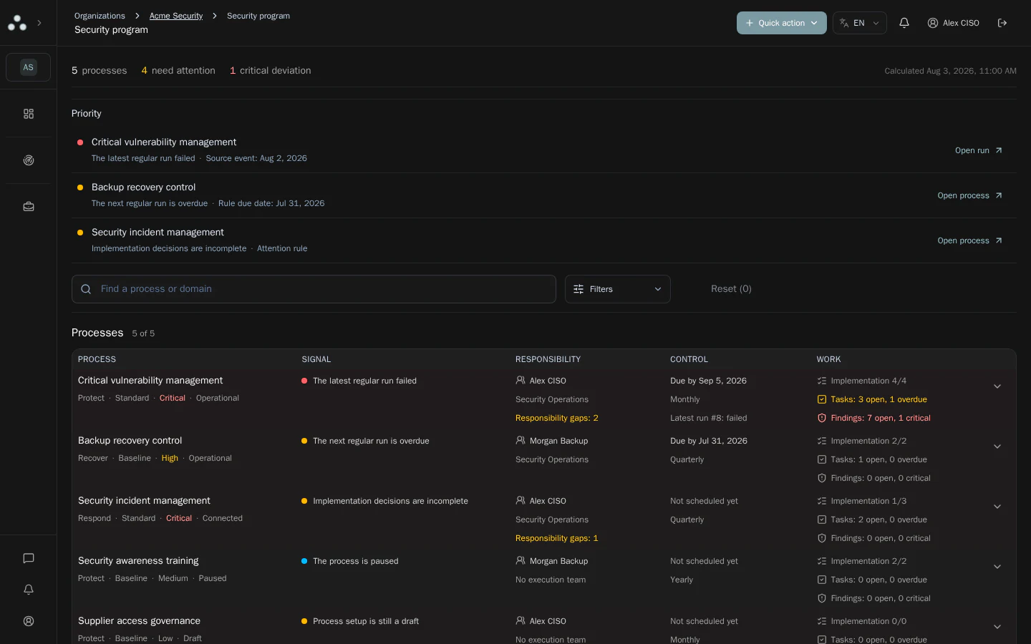Screen dimensions: 1031x644
Task: Click Process setup is still a draft signal
Action: (x=366, y=621)
